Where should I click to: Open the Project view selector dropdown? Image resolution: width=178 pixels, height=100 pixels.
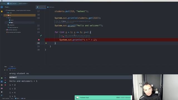[x=8, y=7]
